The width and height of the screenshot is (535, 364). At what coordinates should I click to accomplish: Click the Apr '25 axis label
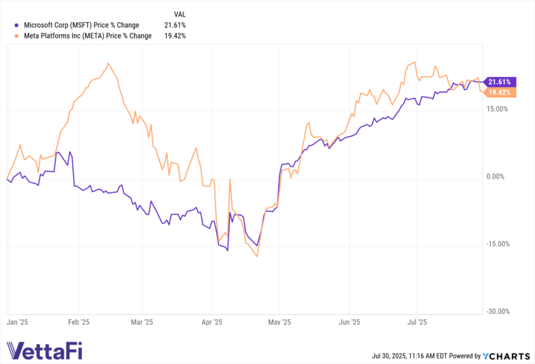point(213,323)
